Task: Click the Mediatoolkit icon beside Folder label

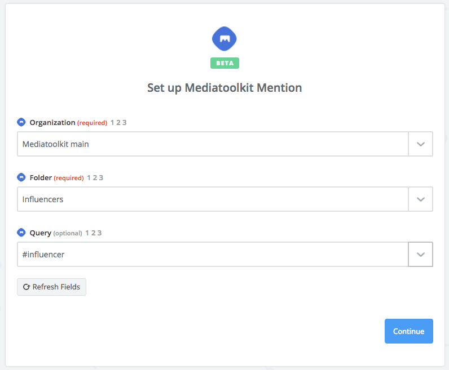Action: 21,177
